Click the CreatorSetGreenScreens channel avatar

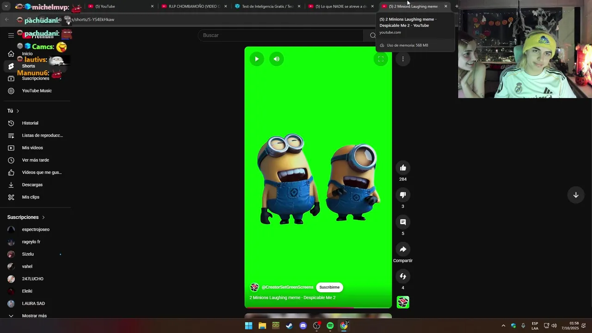pyautogui.click(x=254, y=287)
